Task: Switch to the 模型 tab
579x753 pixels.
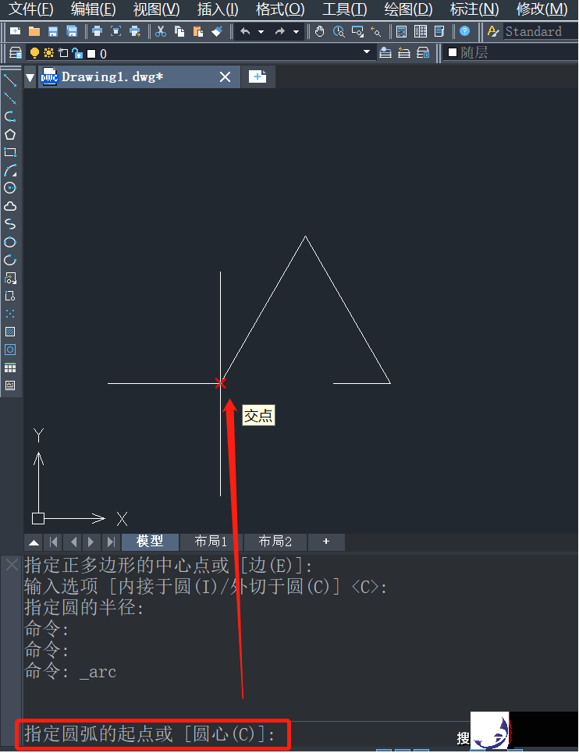Action: tap(150, 542)
